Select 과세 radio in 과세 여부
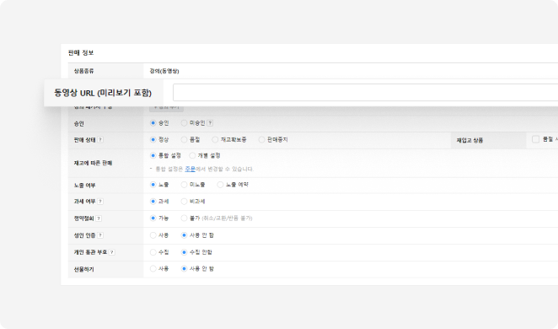558x329 pixels. pos(153,202)
